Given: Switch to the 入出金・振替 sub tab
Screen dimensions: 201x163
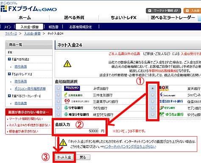Looking at the screenshot, I should [x=29, y=27].
